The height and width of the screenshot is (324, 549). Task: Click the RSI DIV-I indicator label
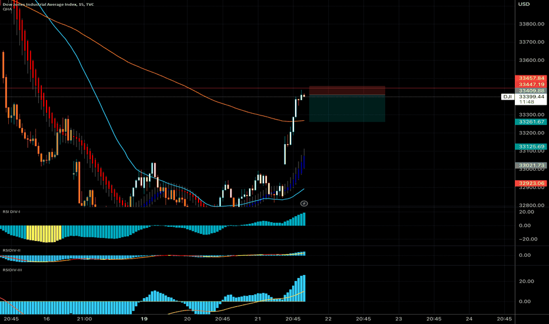(11, 211)
